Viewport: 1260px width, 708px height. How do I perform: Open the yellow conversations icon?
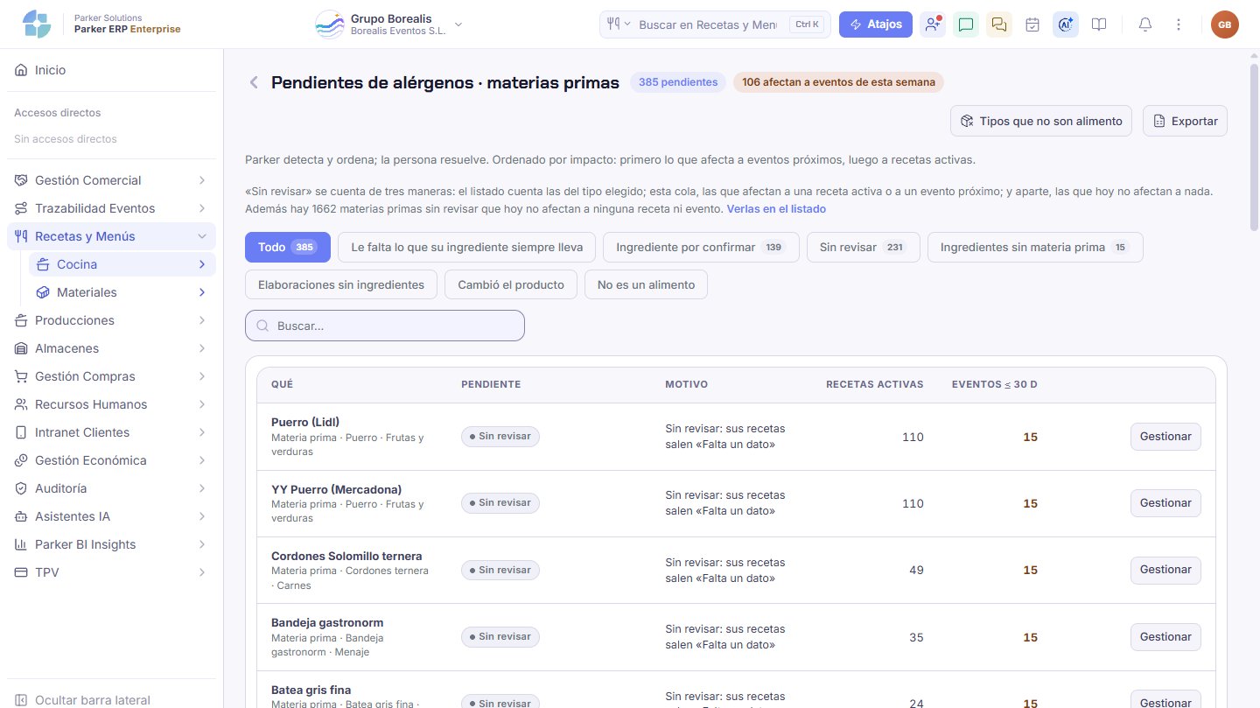pos(999,25)
